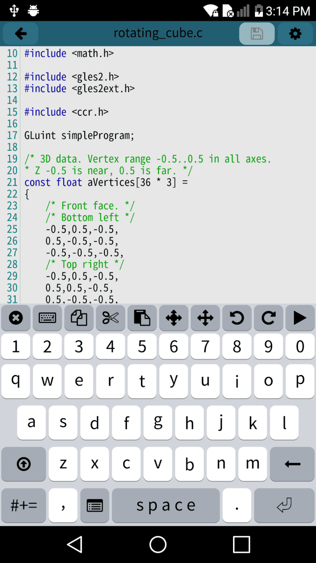This screenshot has height=563, width=316.
Task: Tap the number 0 key
Action: coord(300,346)
